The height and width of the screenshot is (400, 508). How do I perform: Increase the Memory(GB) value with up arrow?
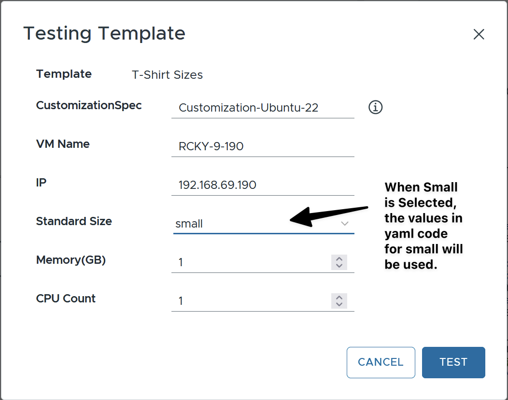339,259
